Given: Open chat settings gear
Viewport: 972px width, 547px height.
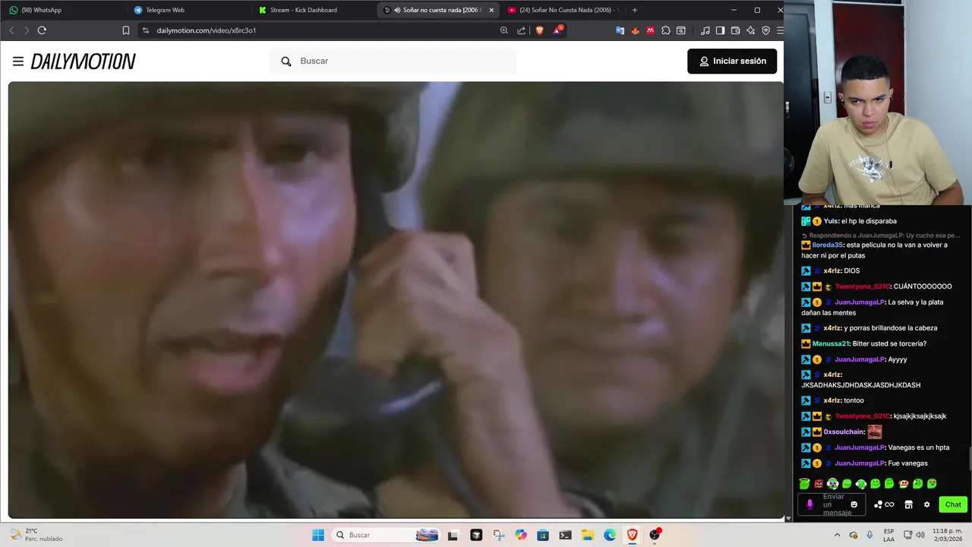Looking at the screenshot, I should pos(926,504).
